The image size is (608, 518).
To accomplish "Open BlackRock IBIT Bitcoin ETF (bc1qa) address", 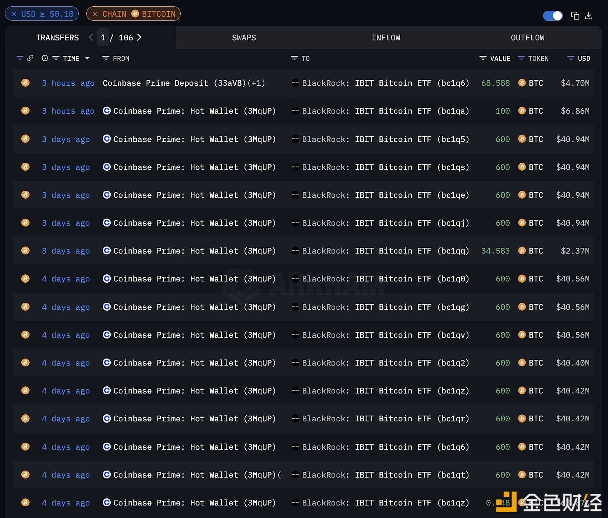I will (x=386, y=111).
